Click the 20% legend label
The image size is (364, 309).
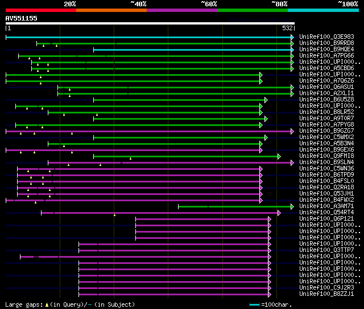[70, 4]
